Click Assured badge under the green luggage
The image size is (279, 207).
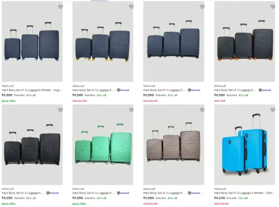click(123, 193)
